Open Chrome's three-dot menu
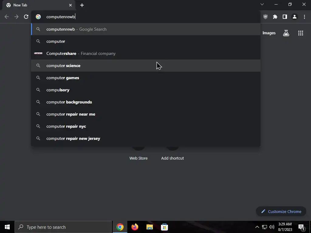 point(304,17)
